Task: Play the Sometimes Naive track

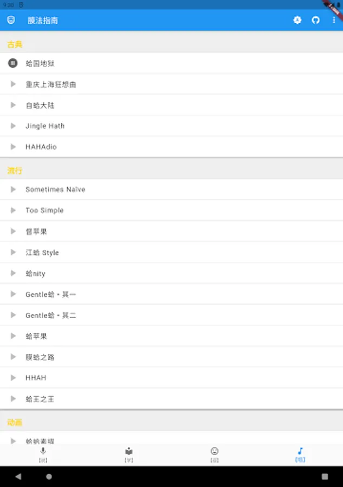Action: click(13, 189)
